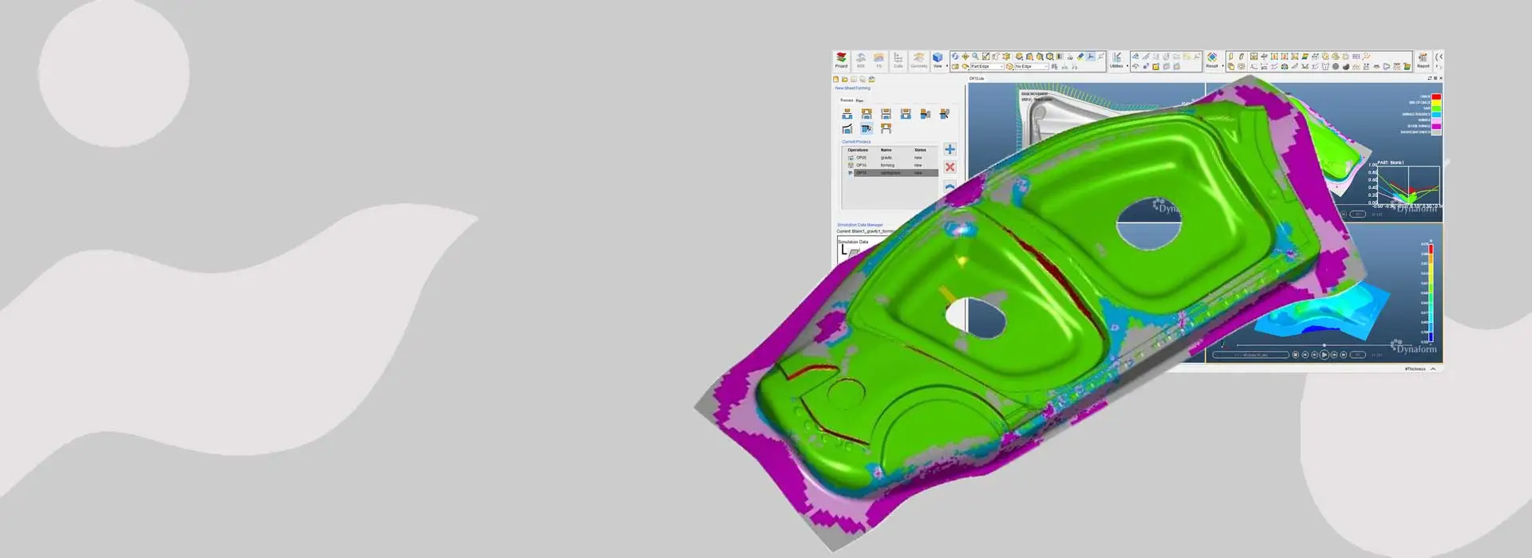Click the ribbon collapse chevron at right
This screenshot has height=558, width=1532.
pyautogui.click(x=1439, y=57)
